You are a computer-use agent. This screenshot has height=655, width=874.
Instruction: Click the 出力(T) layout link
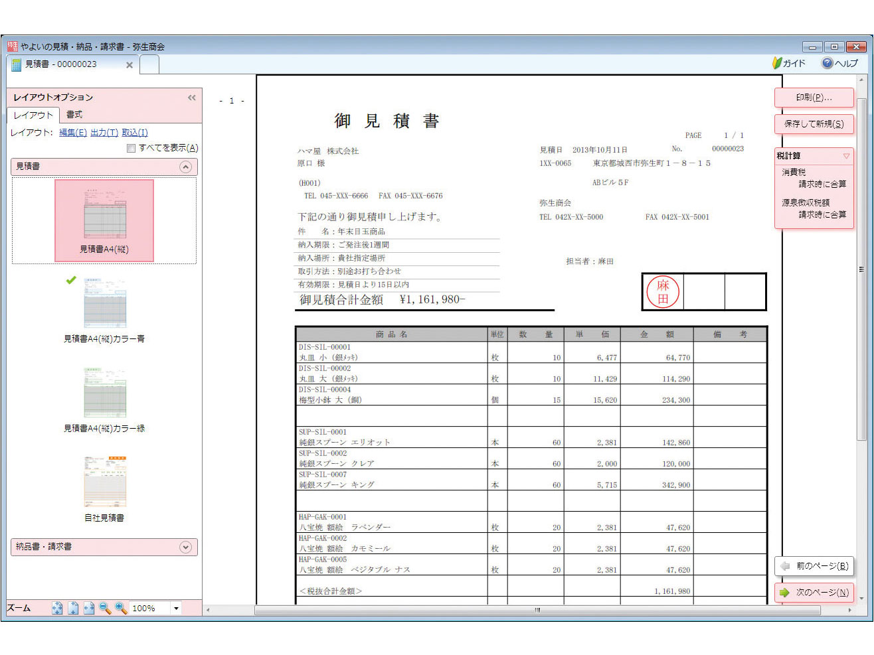coord(104,133)
